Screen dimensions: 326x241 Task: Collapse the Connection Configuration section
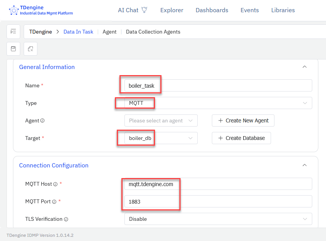[x=304, y=165]
